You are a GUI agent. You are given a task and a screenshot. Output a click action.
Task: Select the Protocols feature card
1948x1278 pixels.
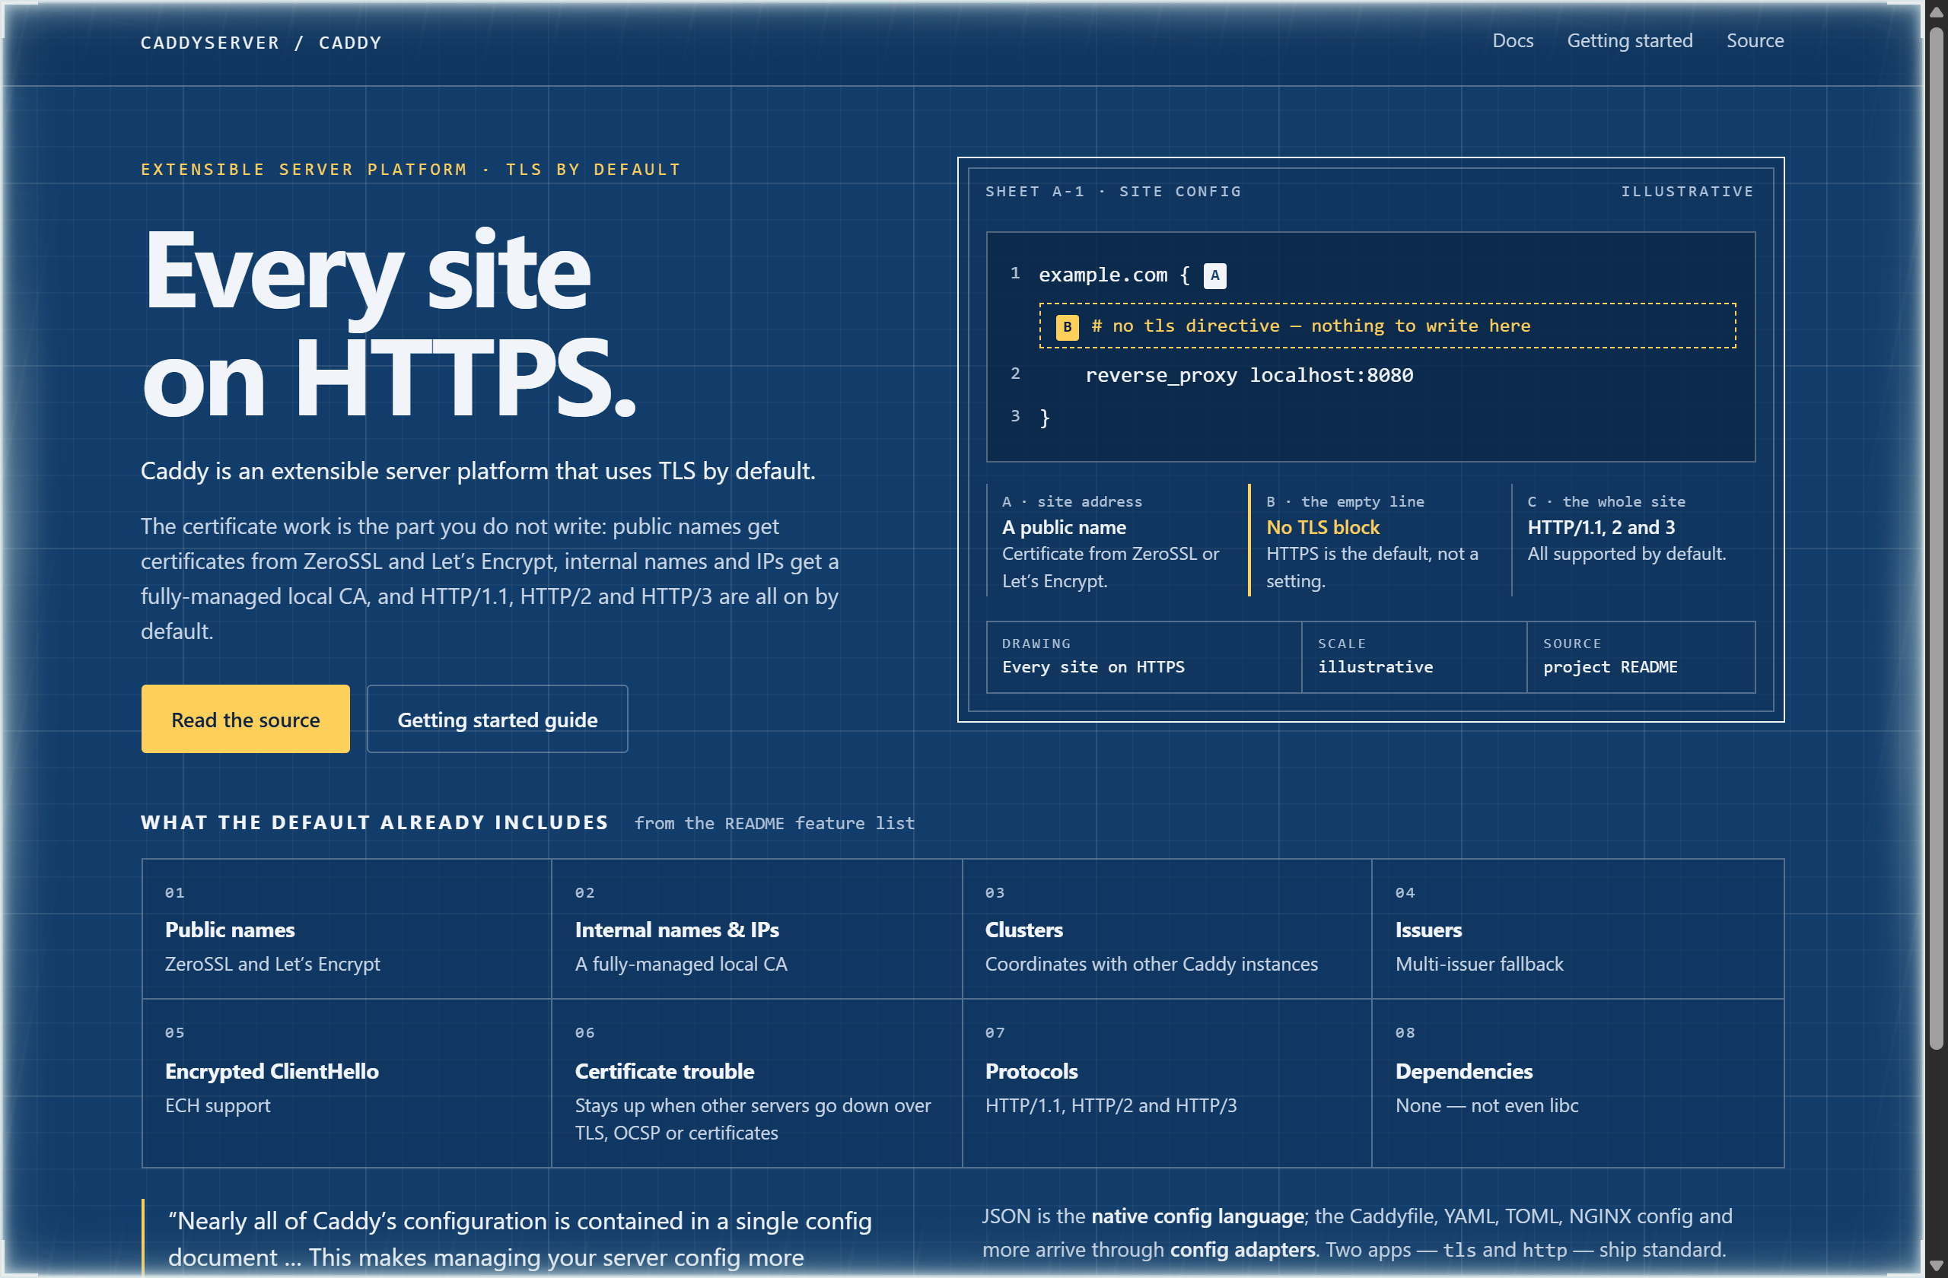pos(1167,1083)
